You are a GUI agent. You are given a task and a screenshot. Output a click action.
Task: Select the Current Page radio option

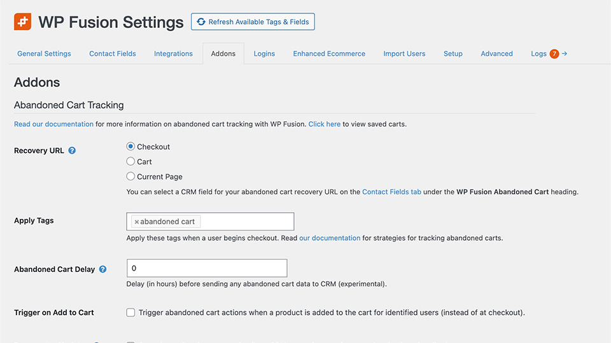point(130,177)
